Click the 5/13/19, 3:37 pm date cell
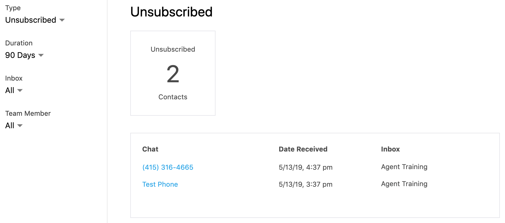Screen dimensions: 505x223 pyautogui.click(x=305, y=184)
